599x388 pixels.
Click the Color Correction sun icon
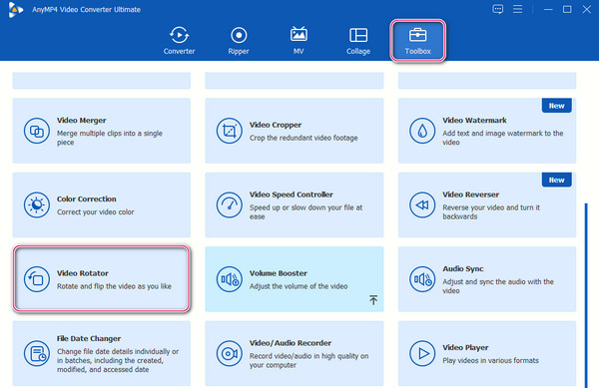click(x=37, y=204)
